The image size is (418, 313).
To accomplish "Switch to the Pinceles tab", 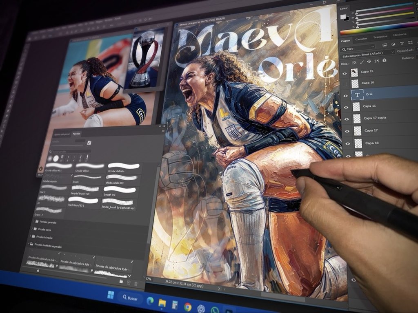I will [76, 134].
